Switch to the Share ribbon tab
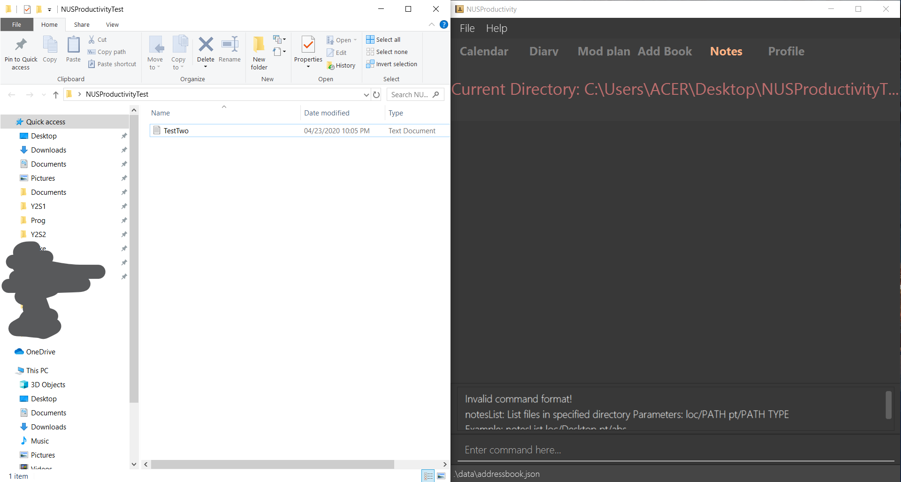 click(82, 24)
